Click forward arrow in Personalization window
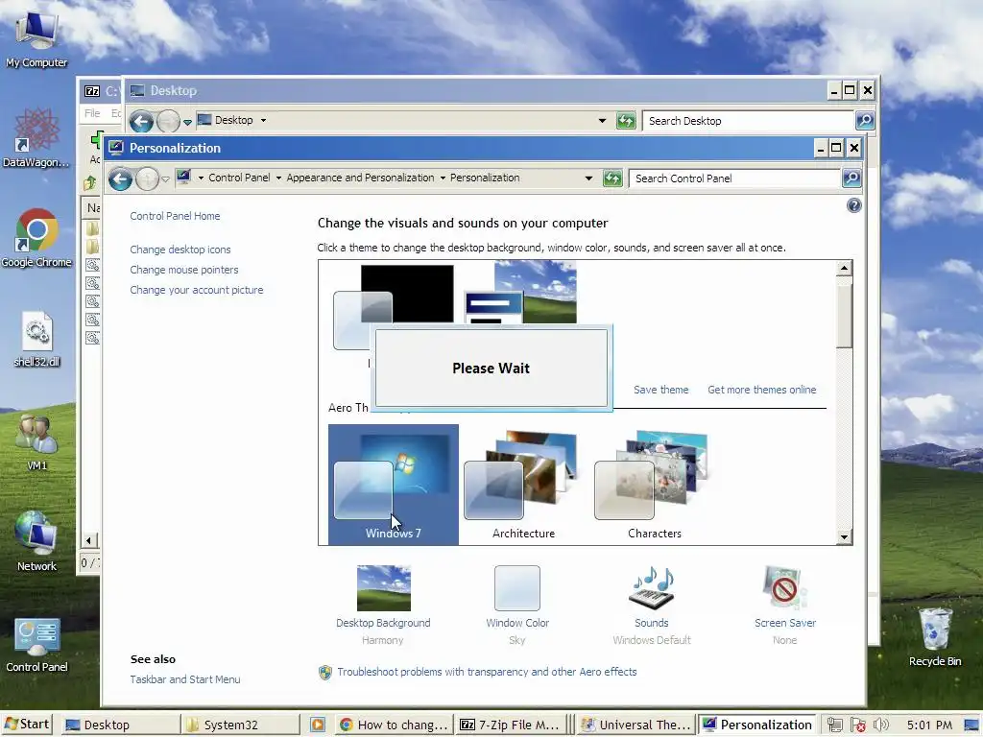This screenshot has height=737, width=983. click(x=147, y=179)
